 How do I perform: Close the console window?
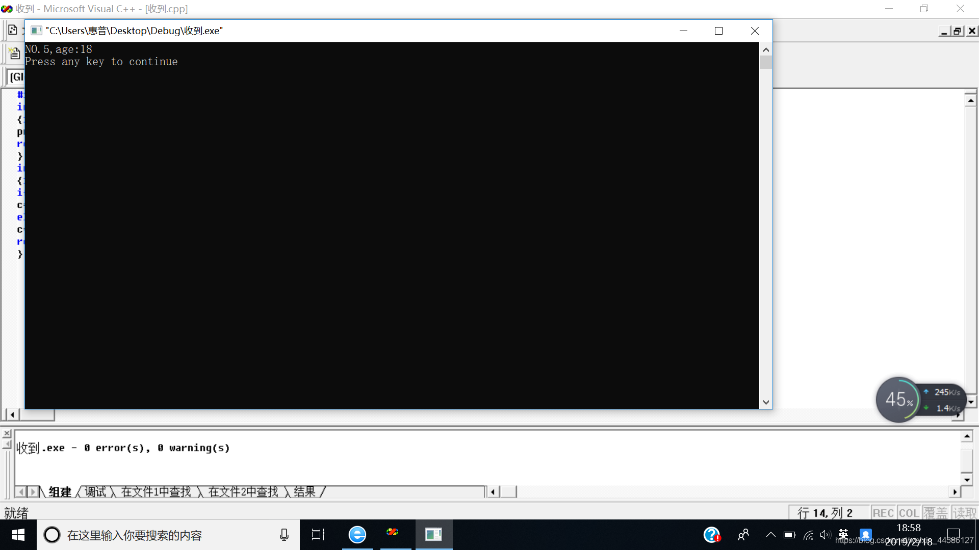tap(755, 31)
